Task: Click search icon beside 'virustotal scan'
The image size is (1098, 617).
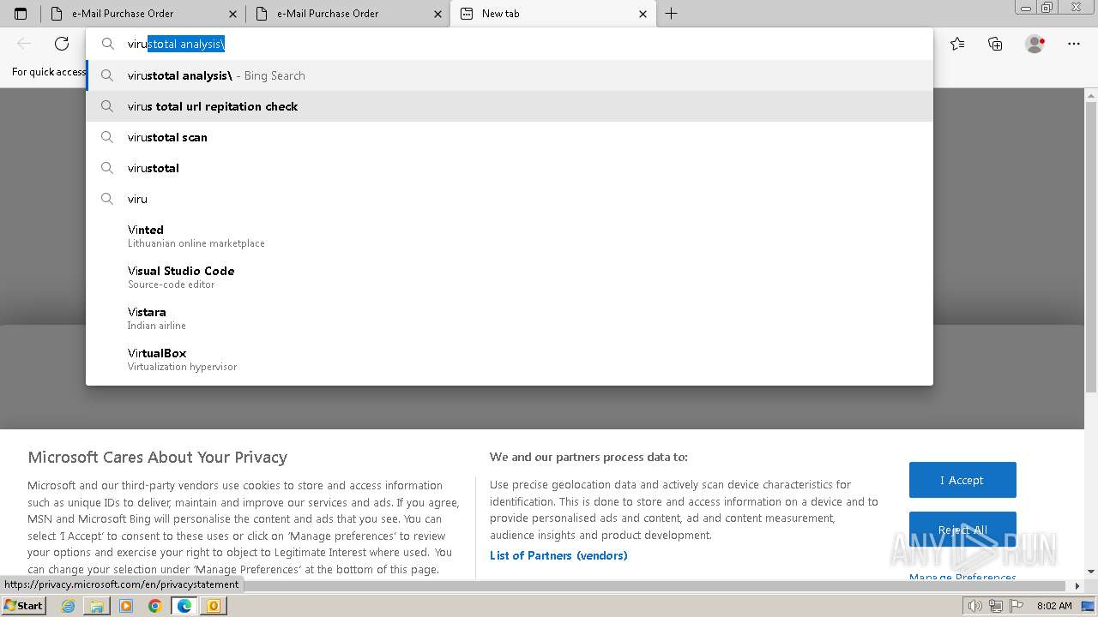Action: [107, 137]
